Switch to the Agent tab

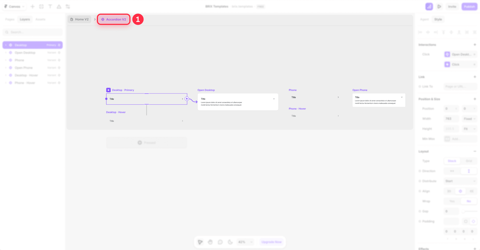click(x=424, y=19)
